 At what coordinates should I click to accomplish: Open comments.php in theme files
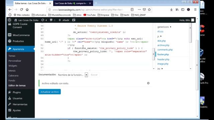165,50
